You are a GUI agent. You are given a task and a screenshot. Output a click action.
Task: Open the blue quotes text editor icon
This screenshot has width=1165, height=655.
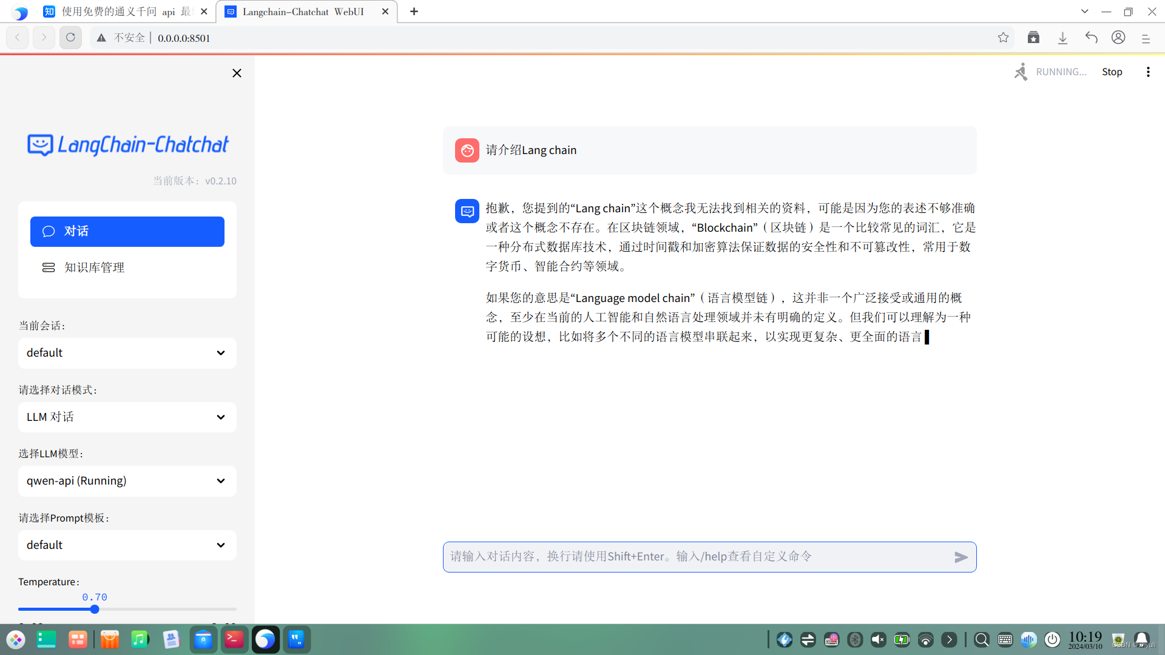[297, 640]
